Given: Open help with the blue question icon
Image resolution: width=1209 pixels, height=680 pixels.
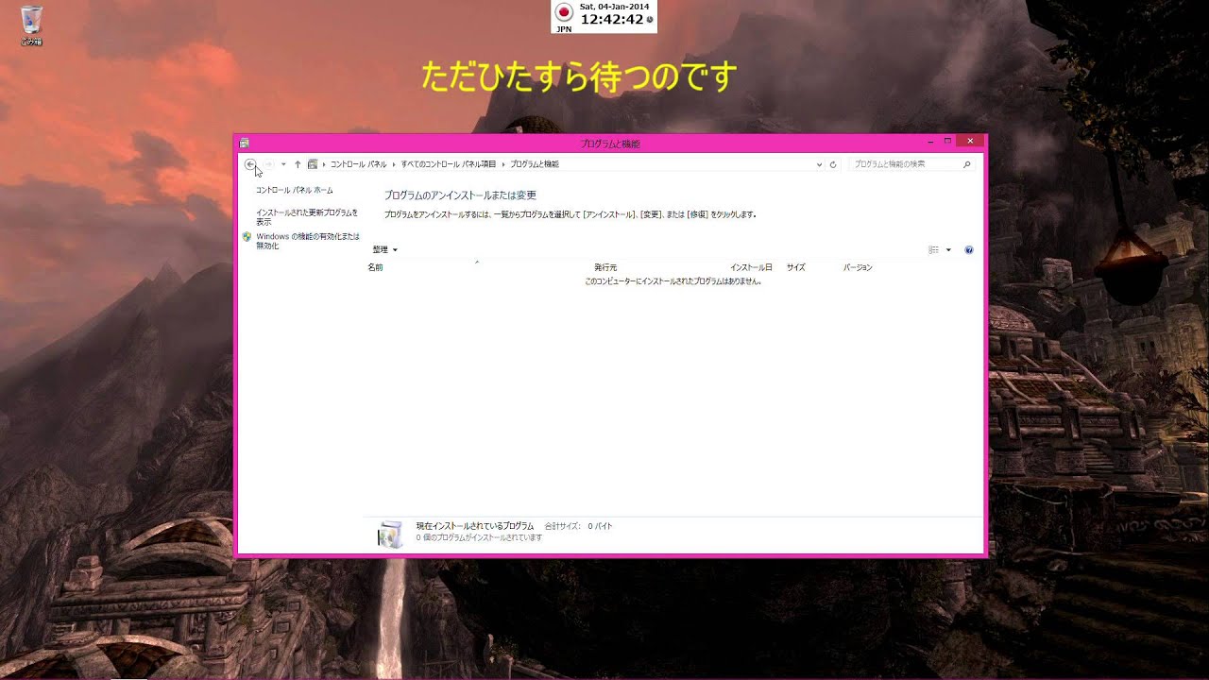Looking at the screenshot, I should tap(969, 250).
